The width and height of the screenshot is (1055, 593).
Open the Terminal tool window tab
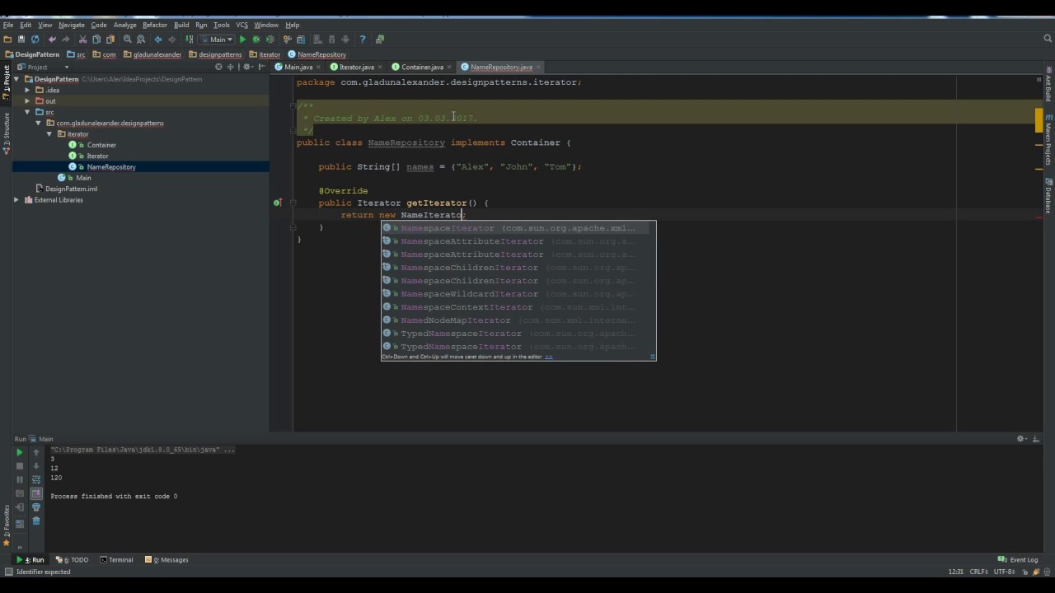(116, 560)
